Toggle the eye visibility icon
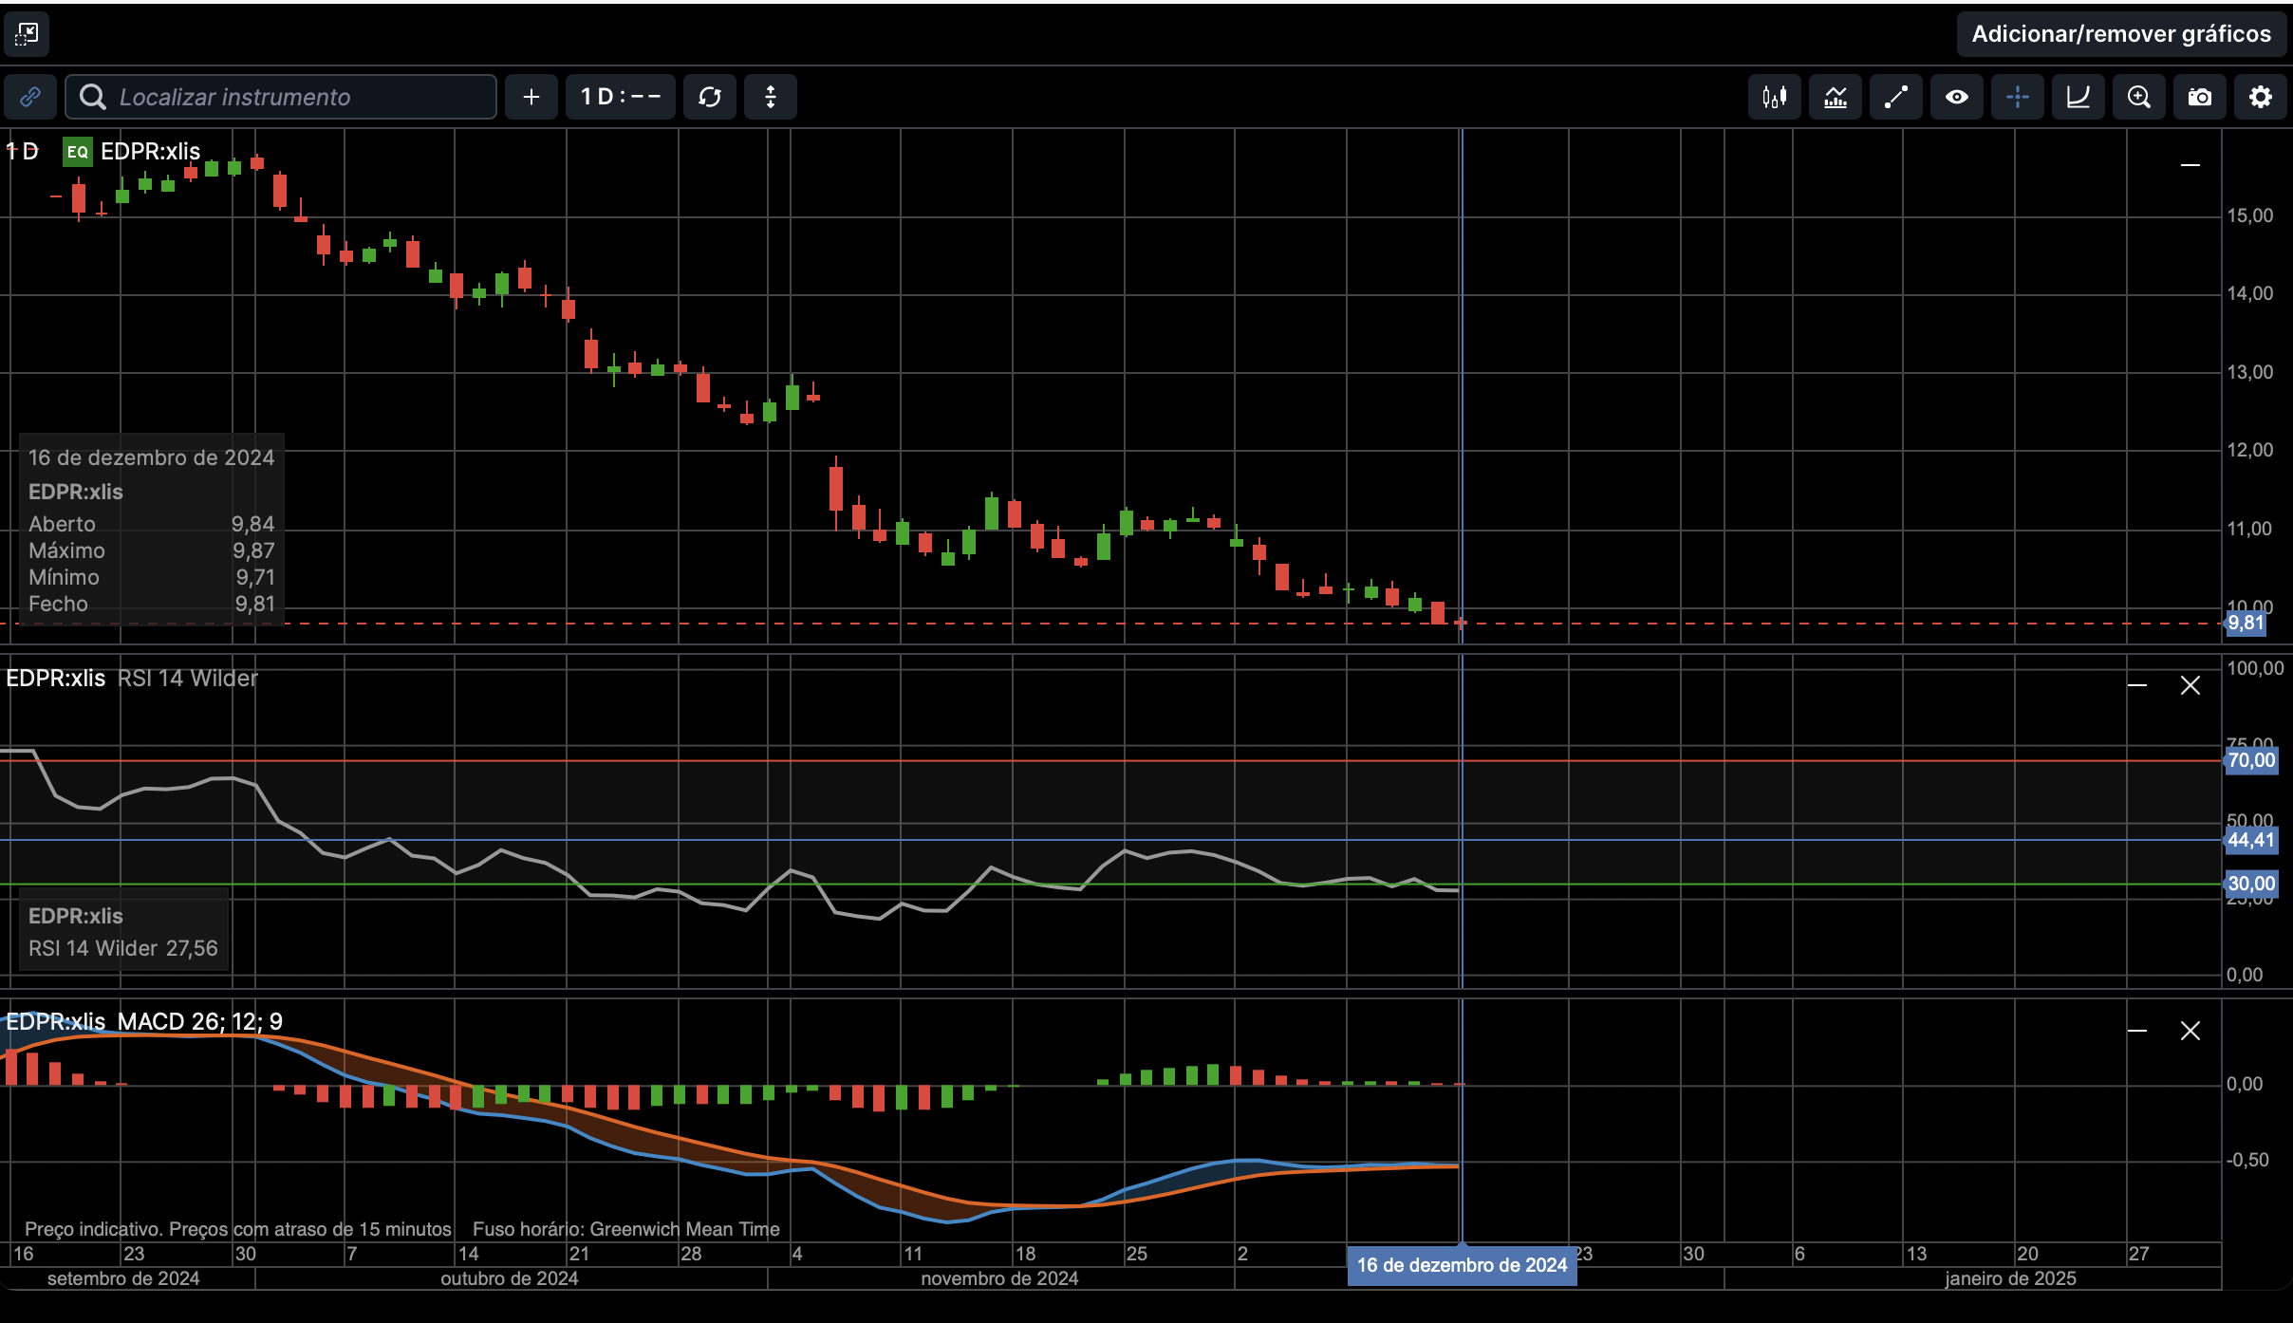The image size is (2293, 1323). click(x=1956, y=97)
